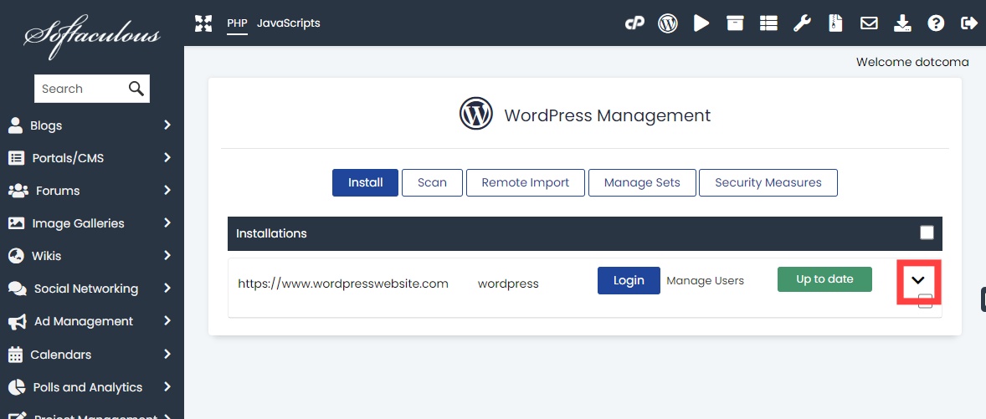This screenshot has height=419, width=986.
Task: Open the wrench settings icon
Action: pos(802,23)
